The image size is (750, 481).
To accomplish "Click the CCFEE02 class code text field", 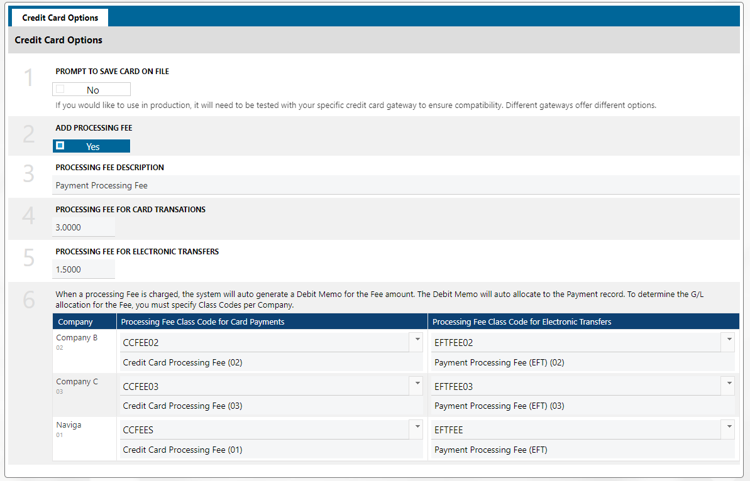I will 264,343.
